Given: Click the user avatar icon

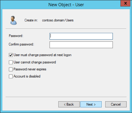Looking at the screenshot, I should (14, 20).
